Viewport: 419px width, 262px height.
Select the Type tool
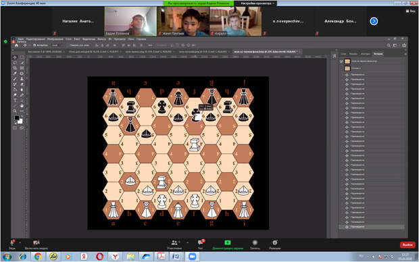tap(15, 100)
